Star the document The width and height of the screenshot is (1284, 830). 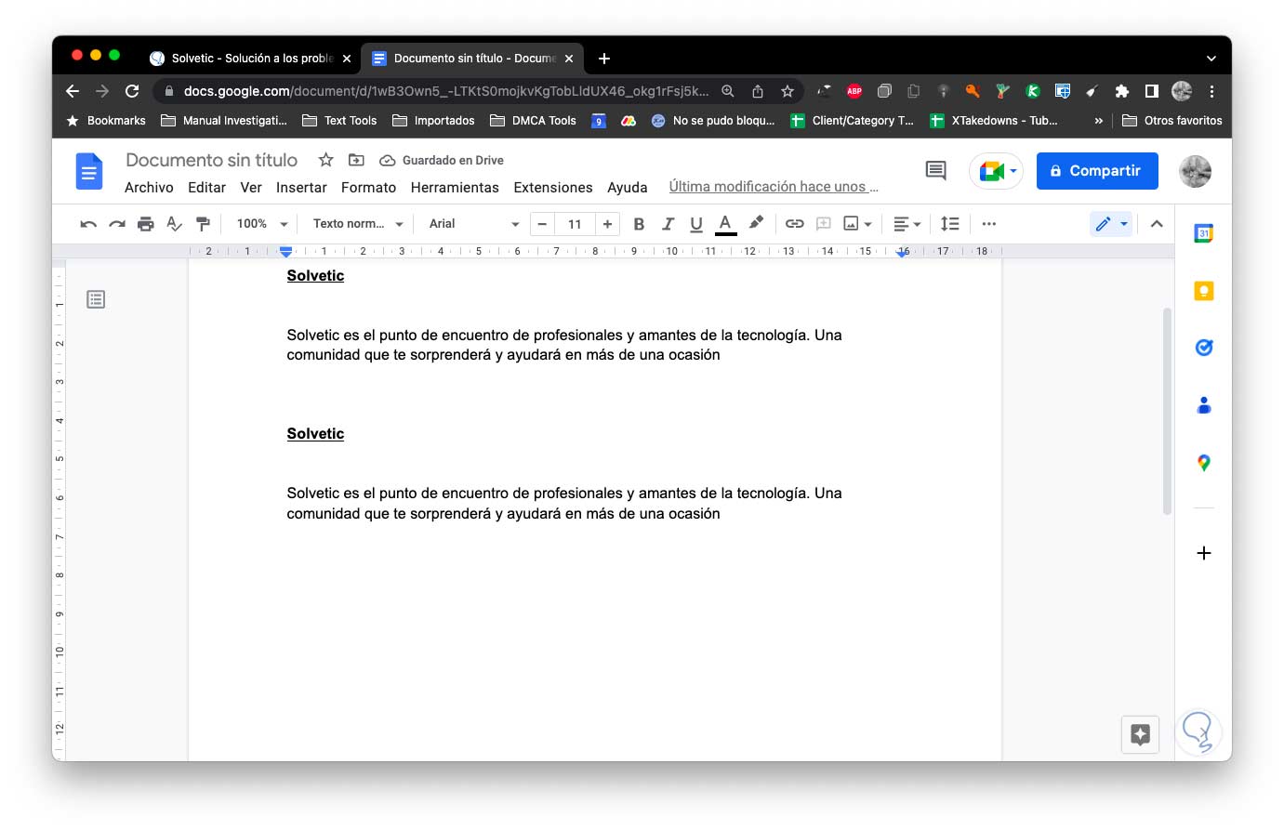325,160
